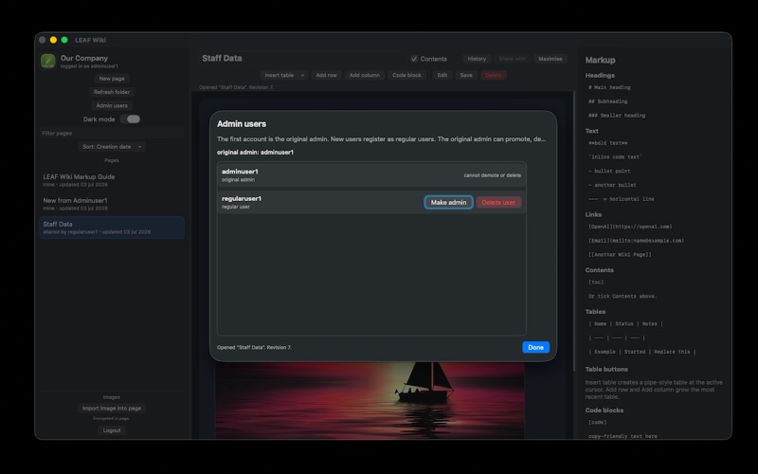
Task: Toggle the Dark mode switch
Action: 131,119
